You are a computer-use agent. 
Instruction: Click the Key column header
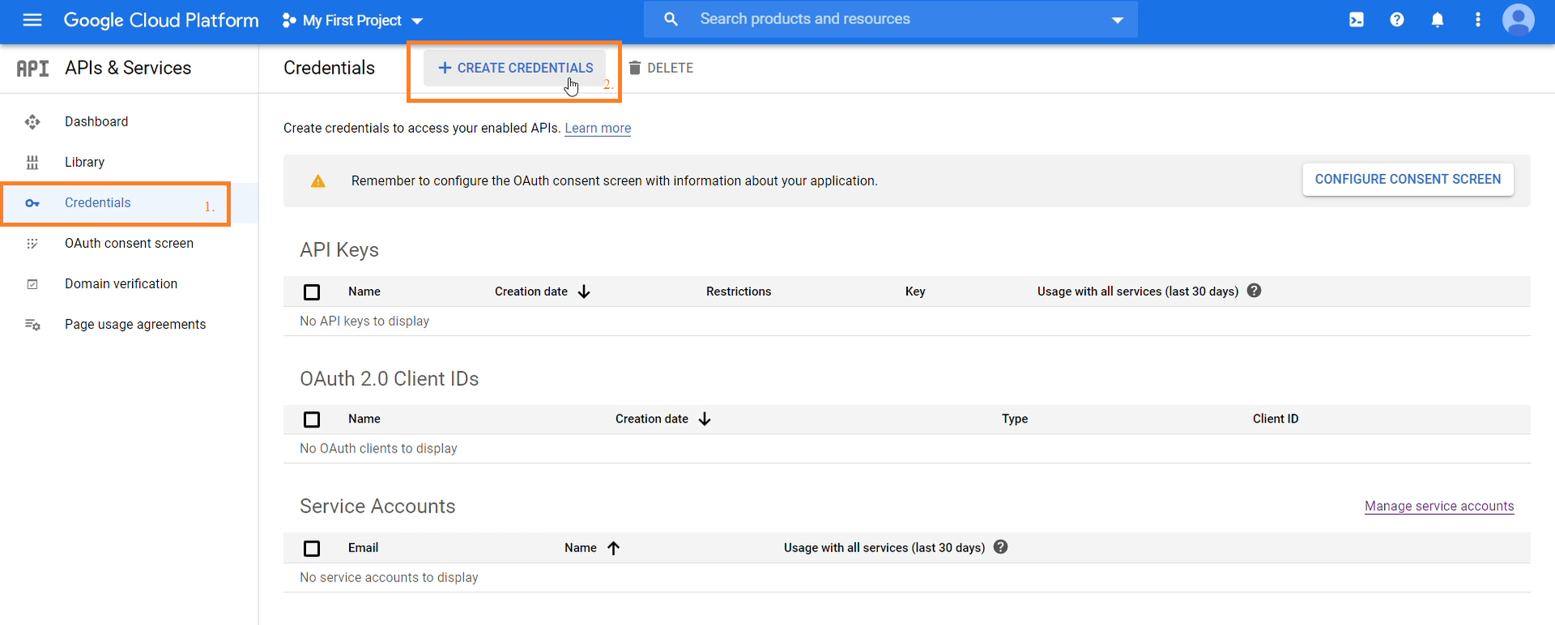click(915, 291)
